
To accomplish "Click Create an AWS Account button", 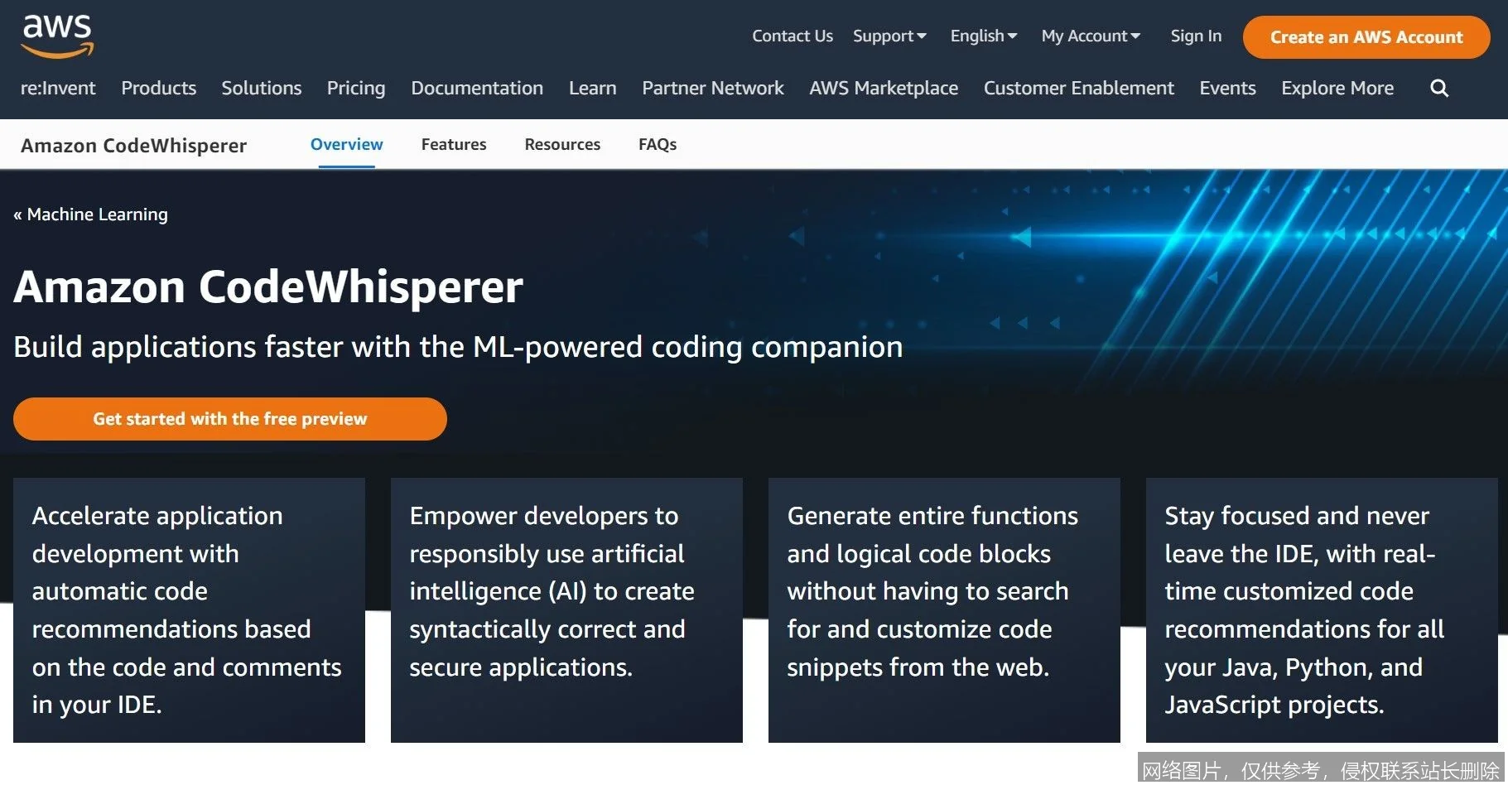I will pyautogui.click(x=1366, y=37).
